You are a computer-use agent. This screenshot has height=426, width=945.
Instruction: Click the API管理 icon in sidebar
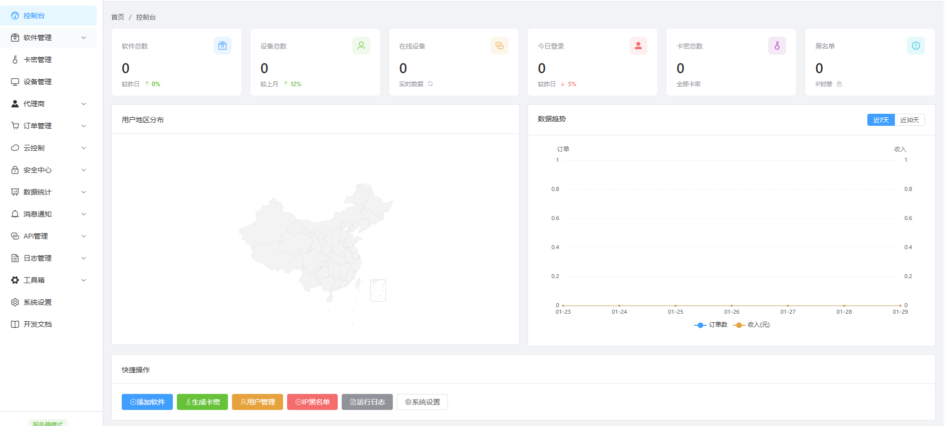coord(15,236)
